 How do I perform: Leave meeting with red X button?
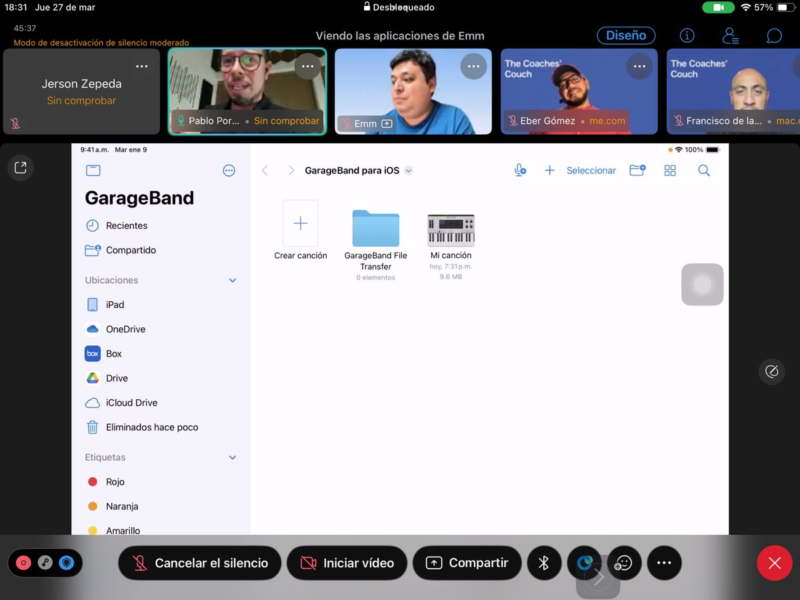[x=775, y=563]
